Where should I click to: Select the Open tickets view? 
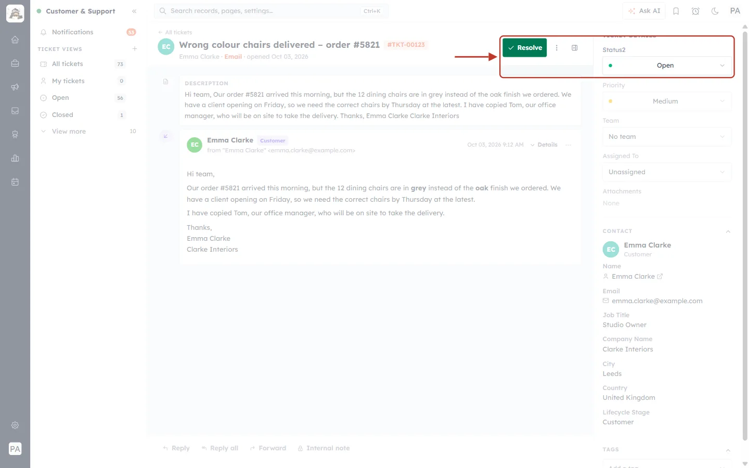click(88, 98)
